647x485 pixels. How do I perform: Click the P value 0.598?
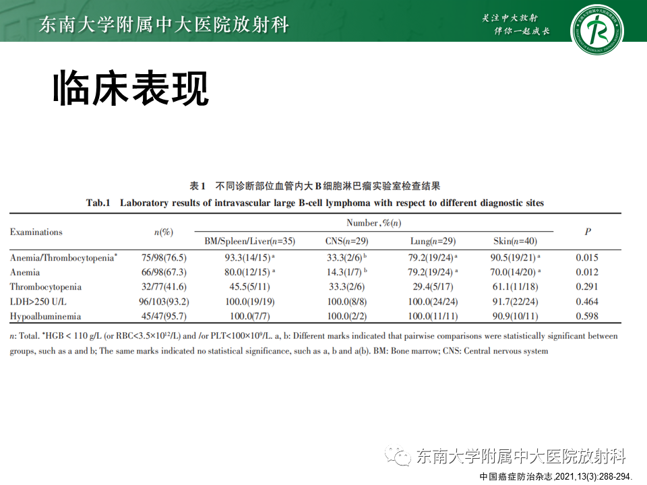(x=587, y=317)
